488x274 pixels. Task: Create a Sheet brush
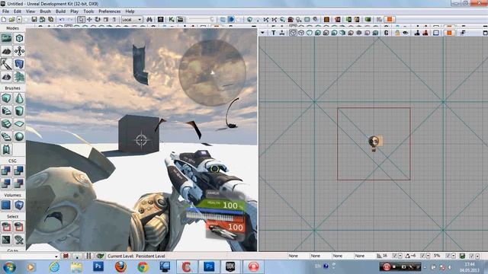pos(19,124)
